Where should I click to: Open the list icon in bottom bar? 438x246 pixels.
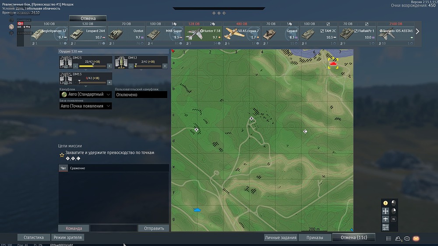(x=389, y=239)
